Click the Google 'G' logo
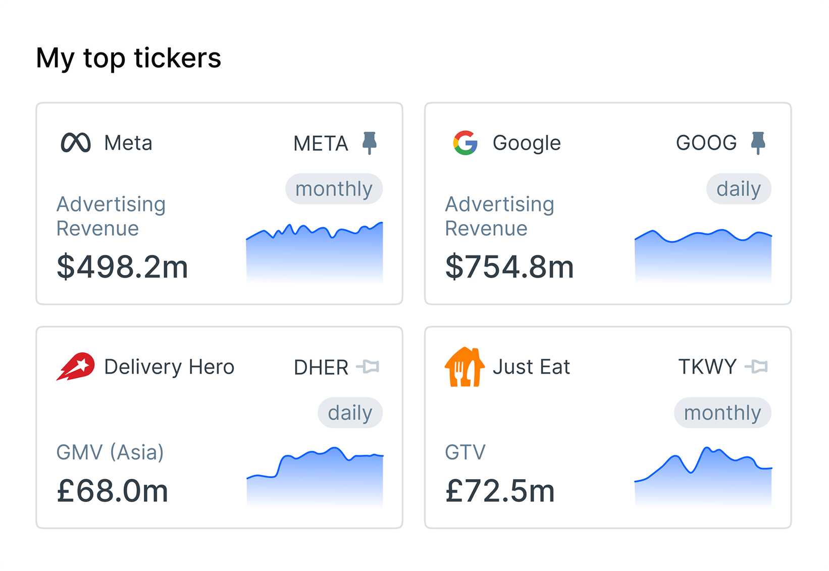The image size is (829, 571). (x=465, y=143)
